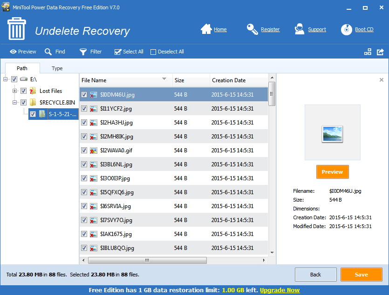
Task: Uncheck the $I0DM46U.jpg checkbox
Action: [x=84, y=94]
